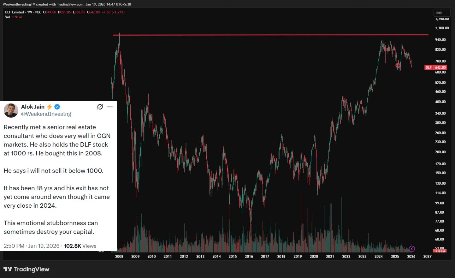Open the @WeekendInvestng handle link
This screenshot has width=455, height=278.
tap(46, 114)
